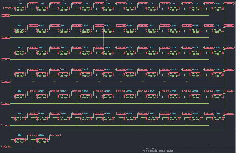Select LEDS_GND label wired to LED10 GND pin
The height and width of the screenshot is (153, 236).
(x=229, y=3)
